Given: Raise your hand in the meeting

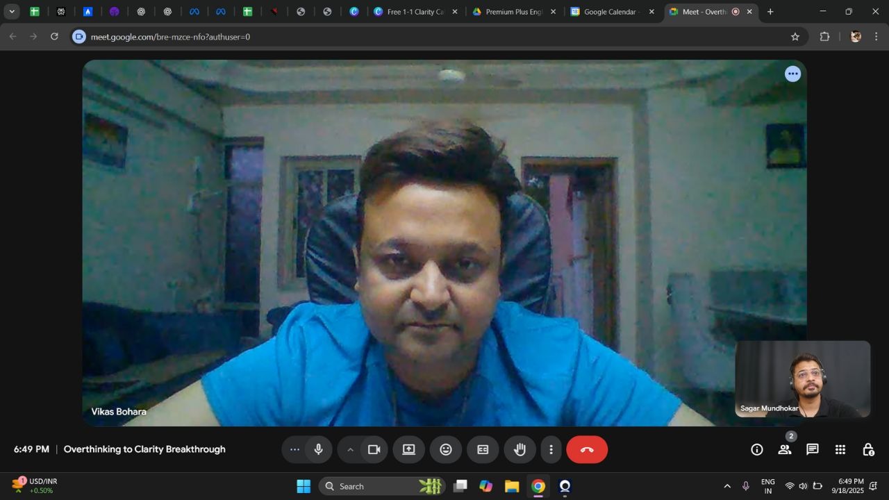Looking at the screenshot, I should tap(520, 449).
